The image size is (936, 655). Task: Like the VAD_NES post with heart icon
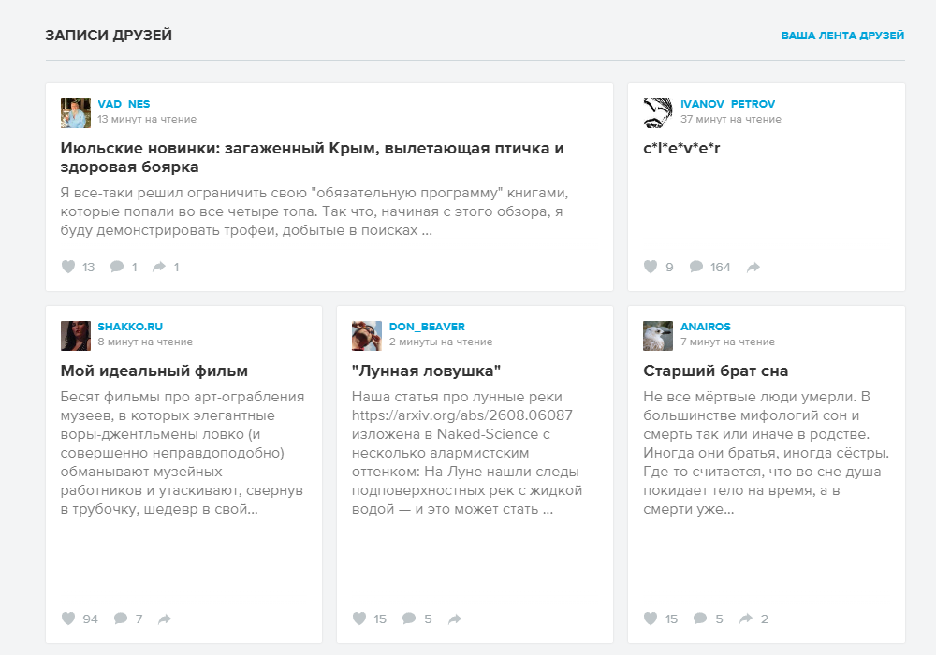coord(68,267)
